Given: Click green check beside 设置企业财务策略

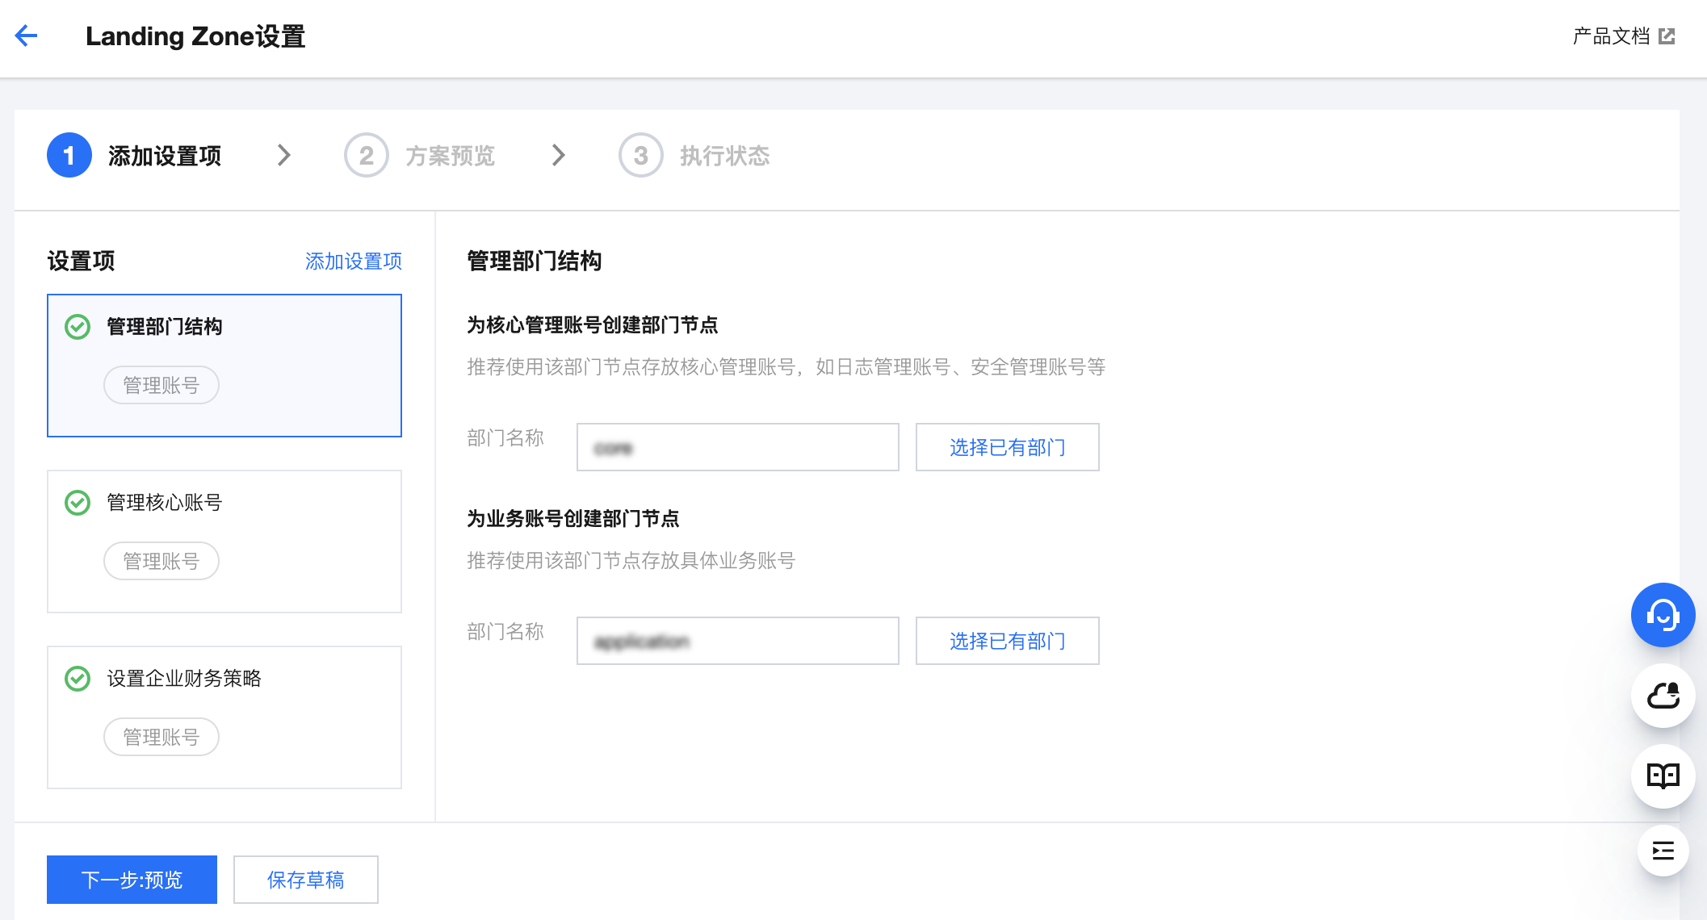Looking at the screenshot, I should point(78,679).
